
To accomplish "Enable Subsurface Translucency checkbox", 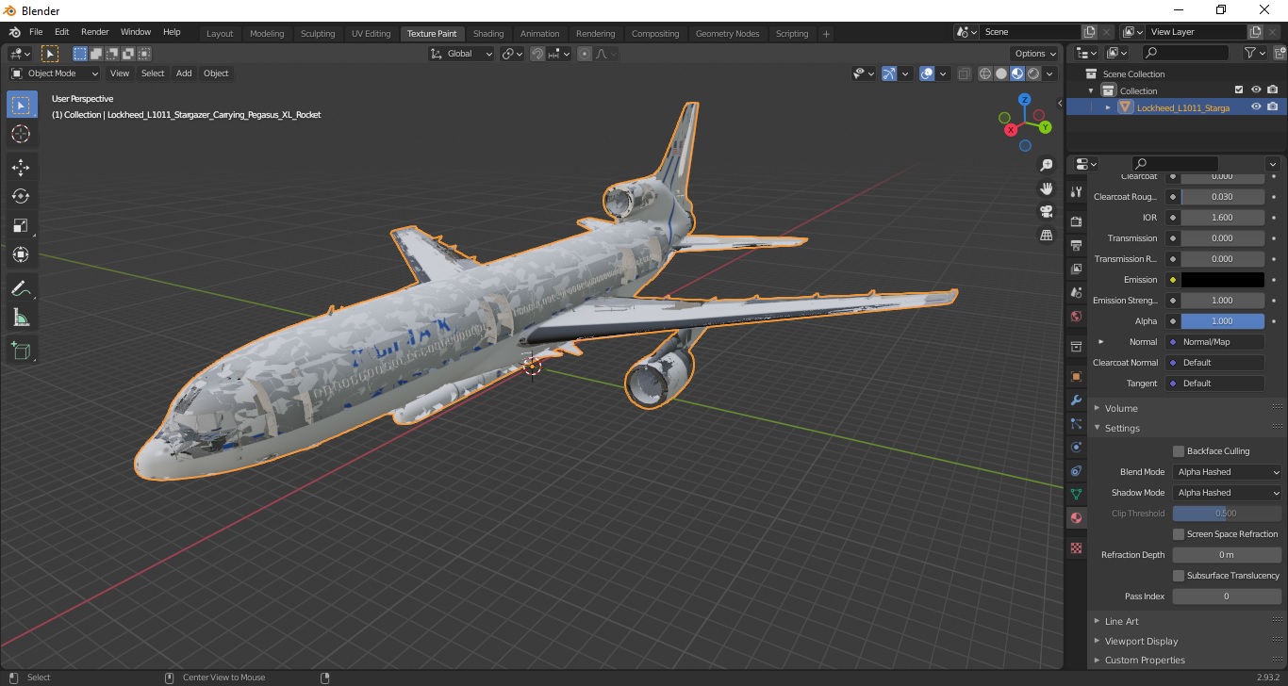I will point(1179,576).
